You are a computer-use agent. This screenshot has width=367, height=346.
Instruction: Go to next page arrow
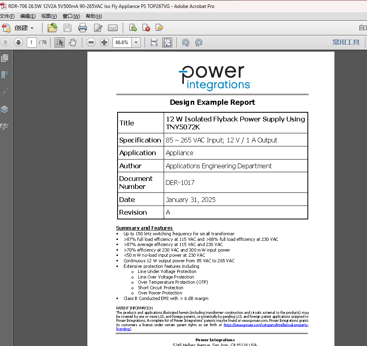tap(18, 42)
